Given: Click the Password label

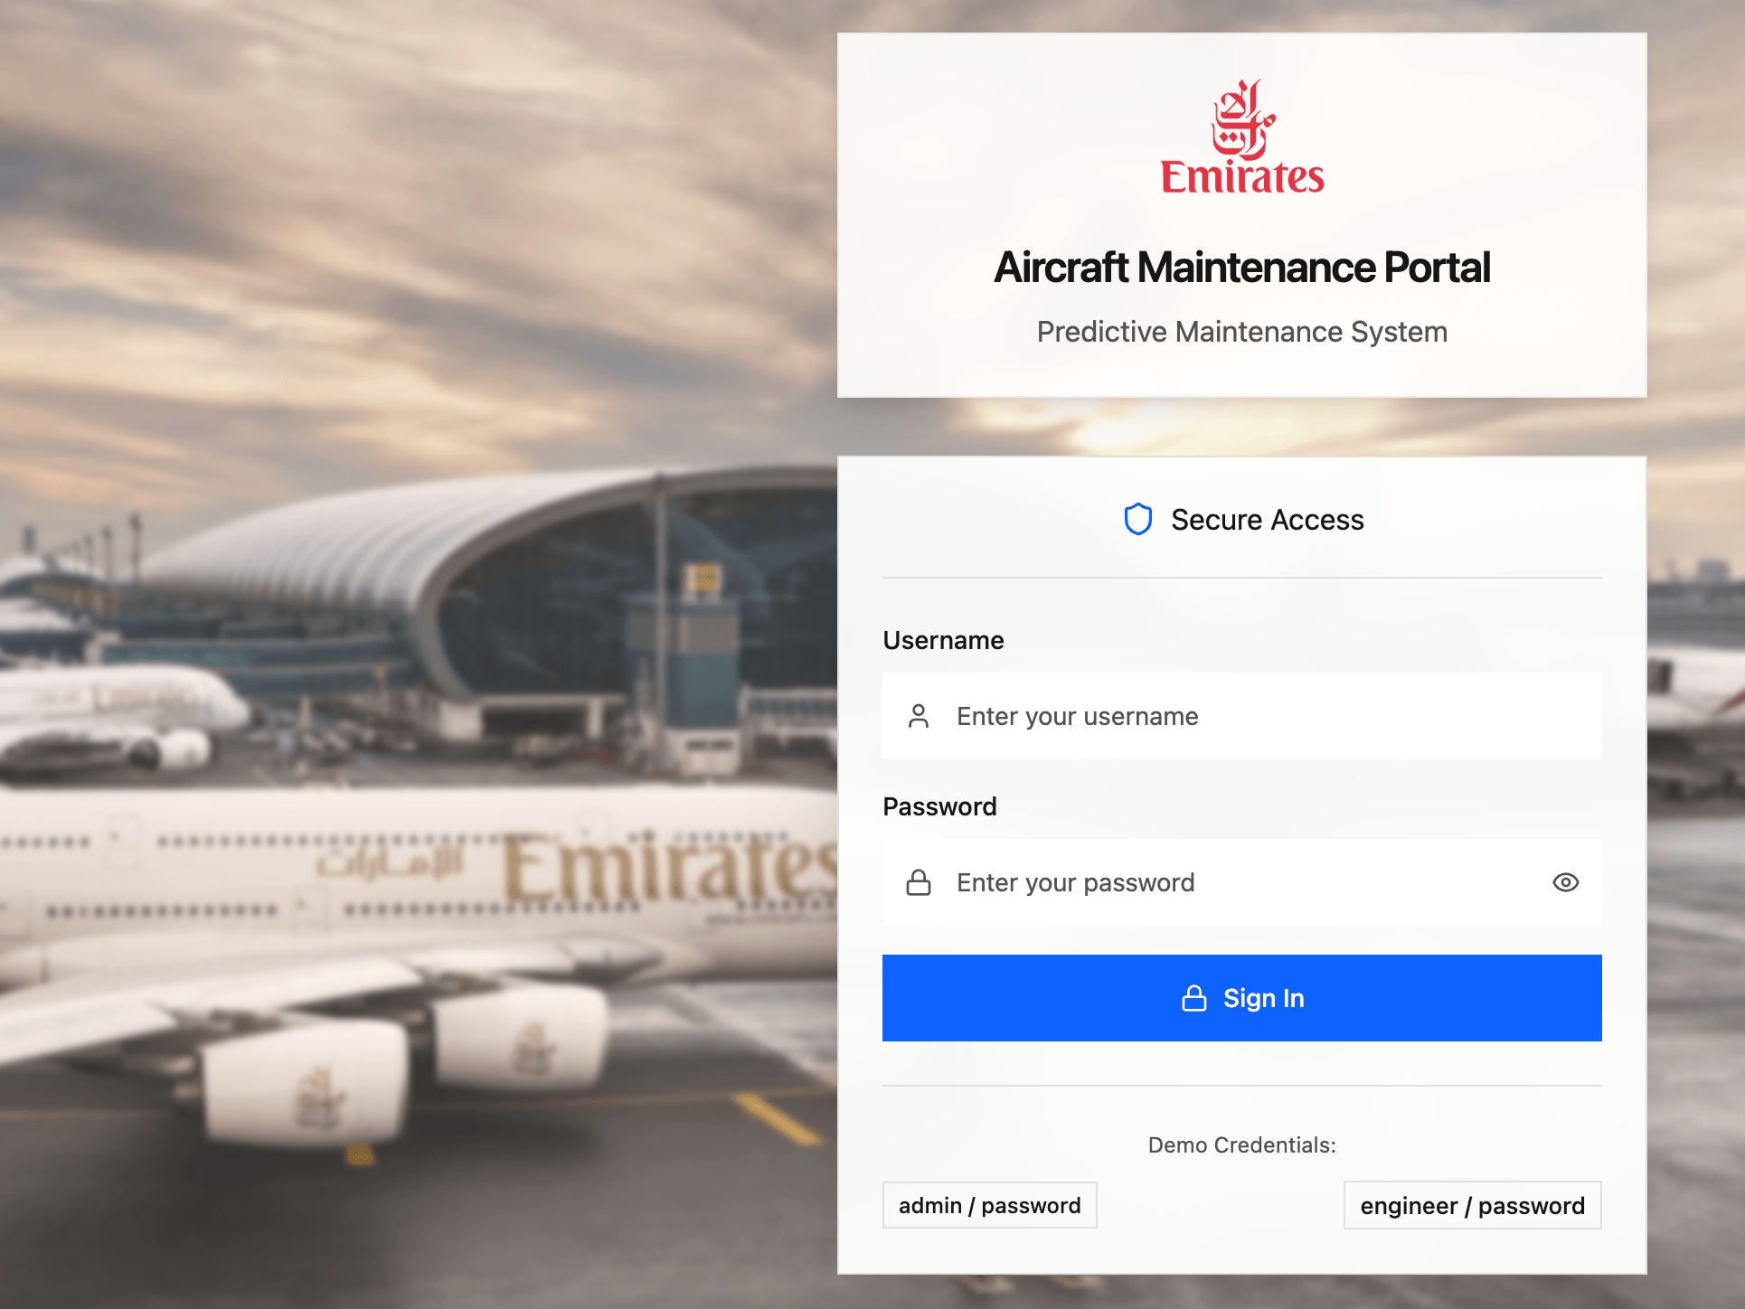Looking at the screenshot, I should click(940, 806).
